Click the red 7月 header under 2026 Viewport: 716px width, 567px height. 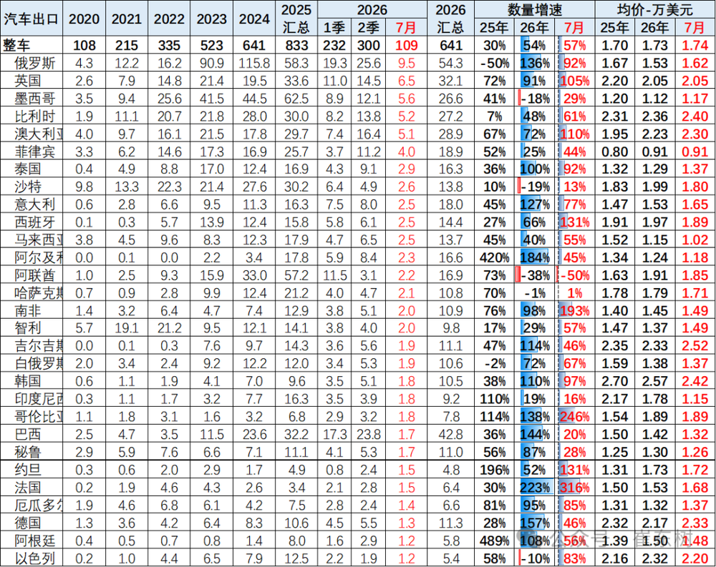tap(405, 28)
